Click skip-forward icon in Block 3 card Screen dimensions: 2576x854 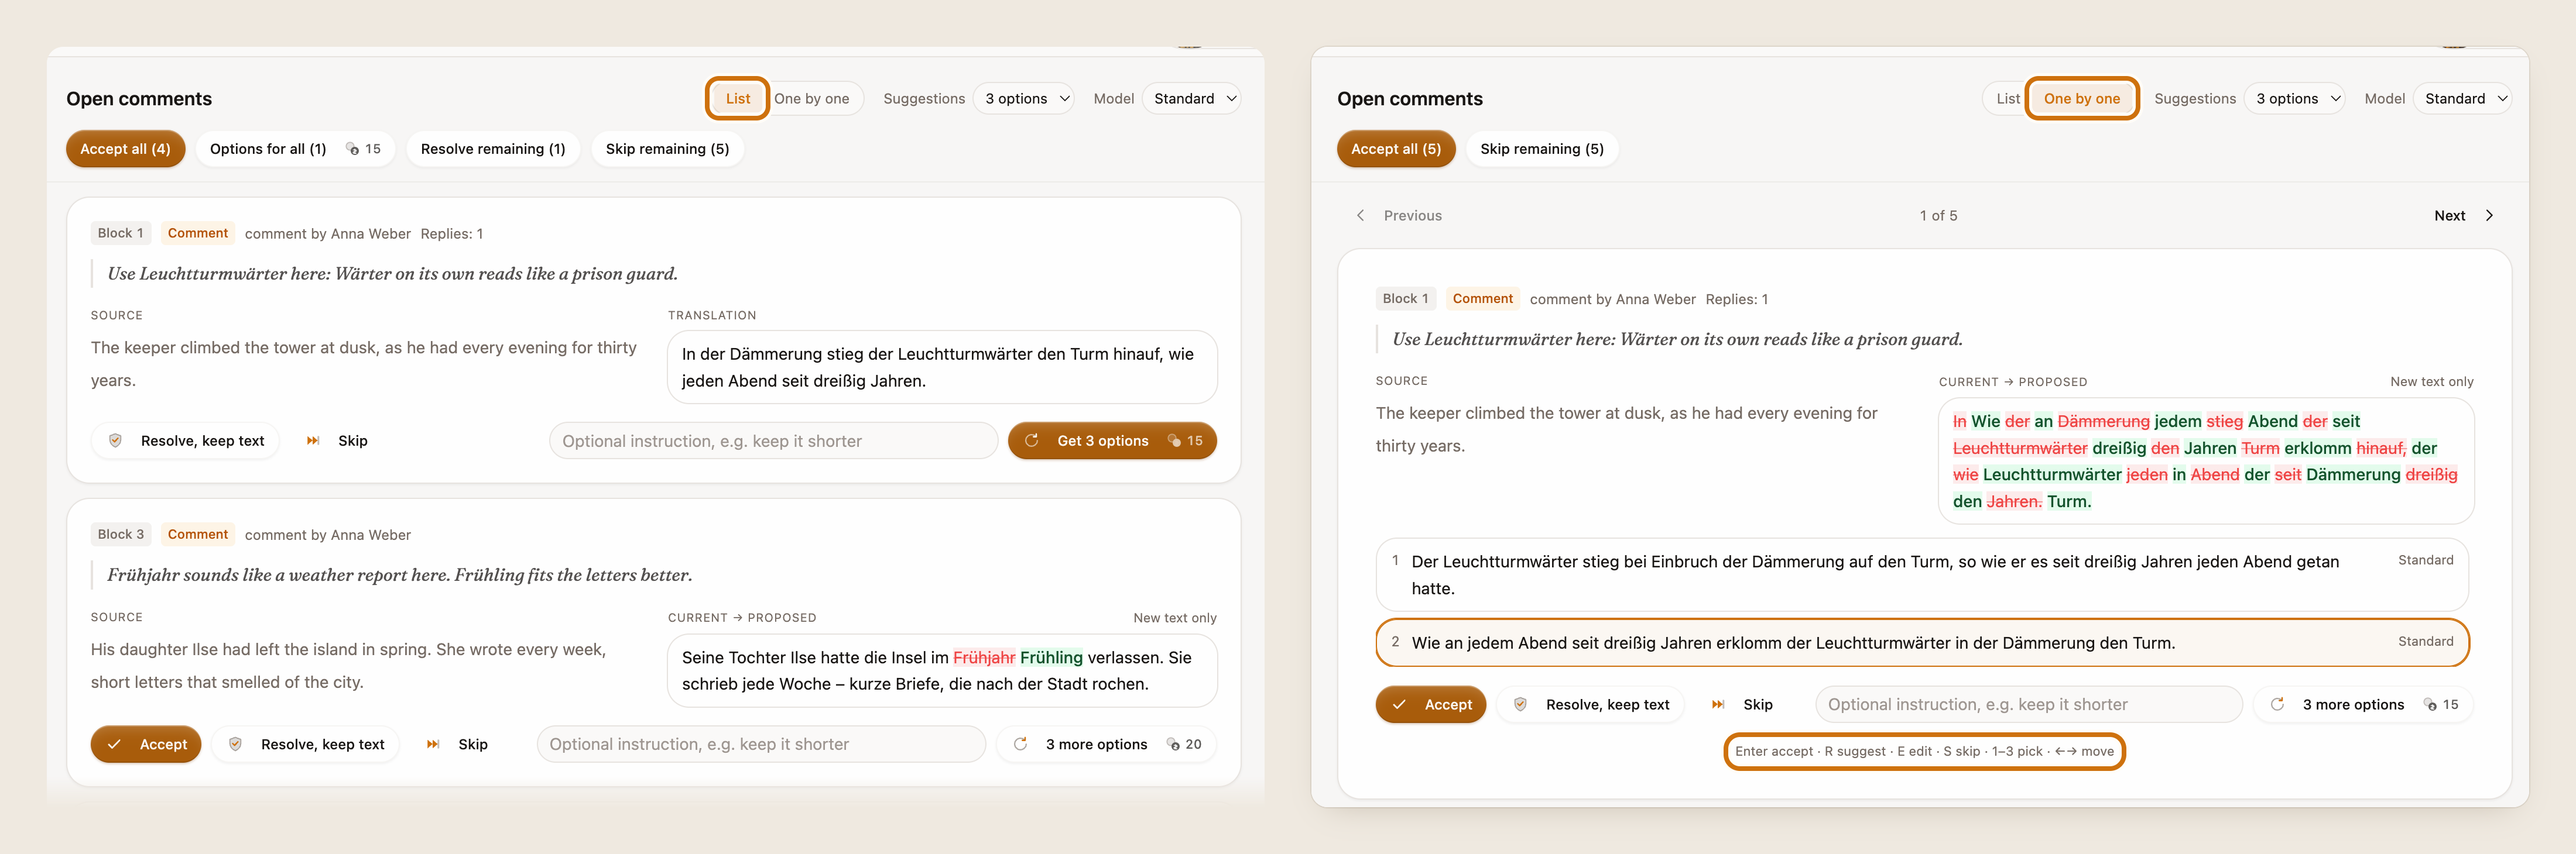click(433, 744)
